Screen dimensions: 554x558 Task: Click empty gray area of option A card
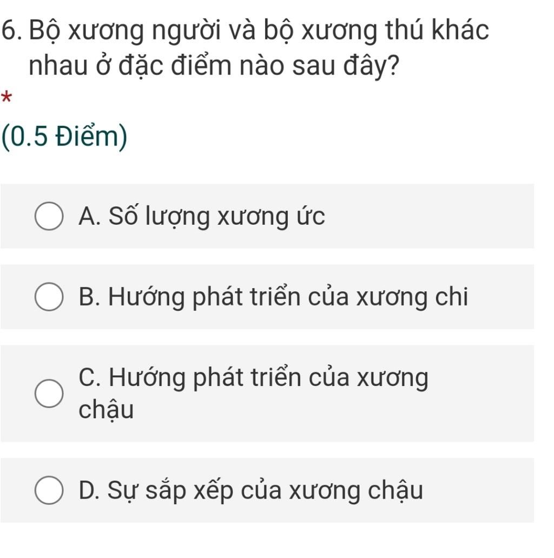(x=428, y=216)
